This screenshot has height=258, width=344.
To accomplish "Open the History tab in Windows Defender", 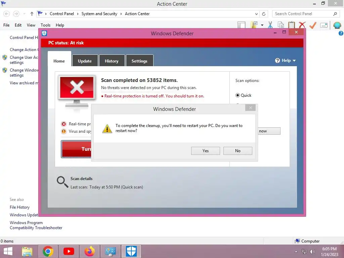I will (112, 61).
